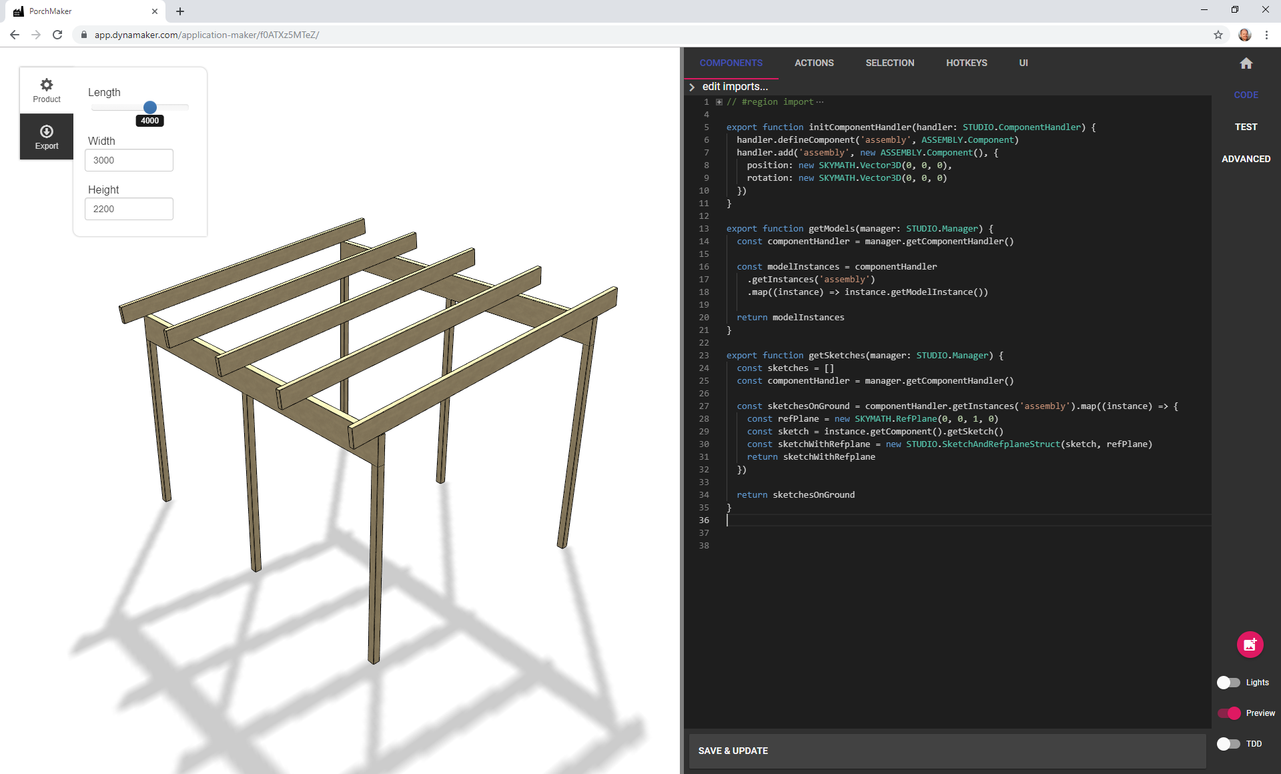Switch to the ACTIONS tab
The width and height of the screenshot is (1281, 774).
(x=813, y=63)
